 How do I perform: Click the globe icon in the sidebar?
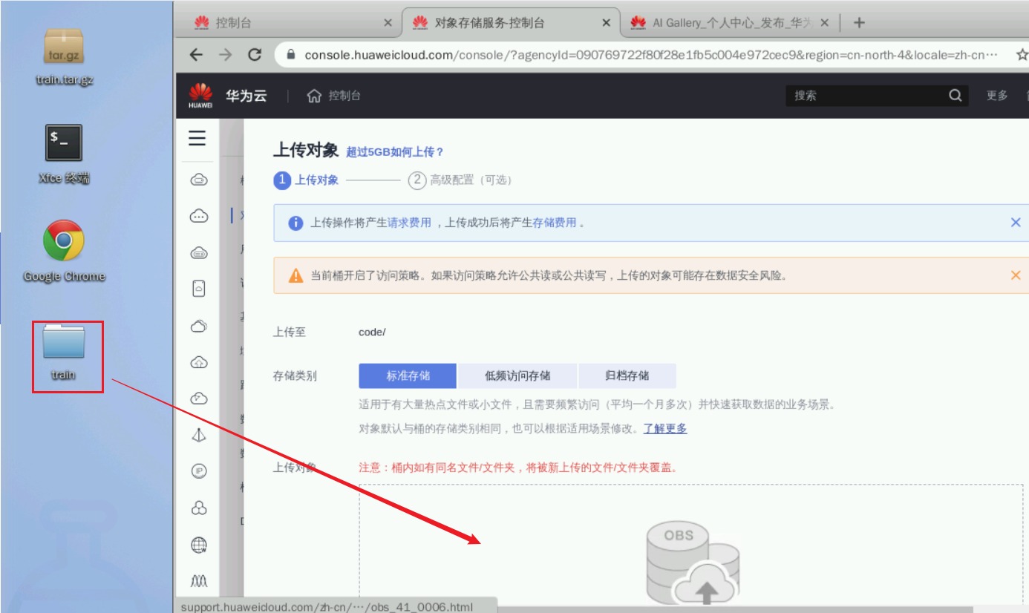coord(198,545)
